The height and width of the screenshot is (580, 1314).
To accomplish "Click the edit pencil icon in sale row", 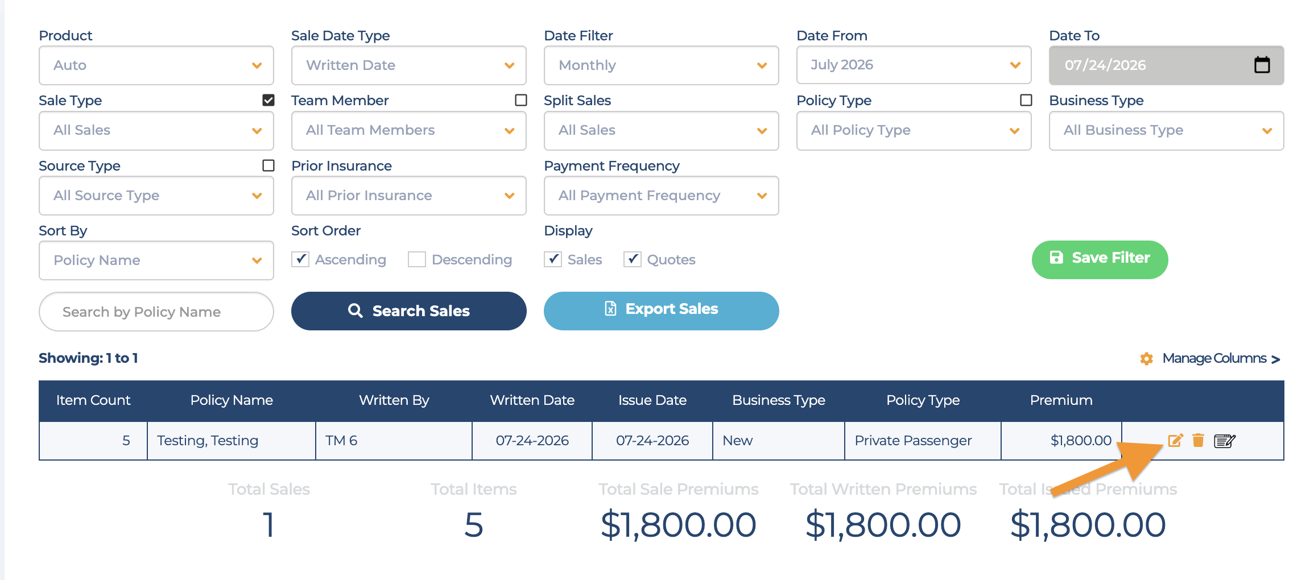I will pos(1175,440).
